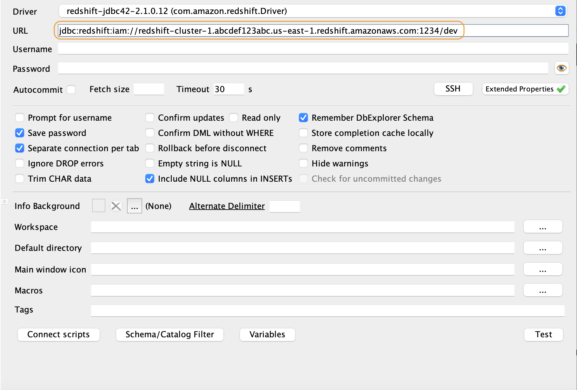577x390 pixels.
Task: Browse for a Workspace file using its ... button
Action: point(543,226)
